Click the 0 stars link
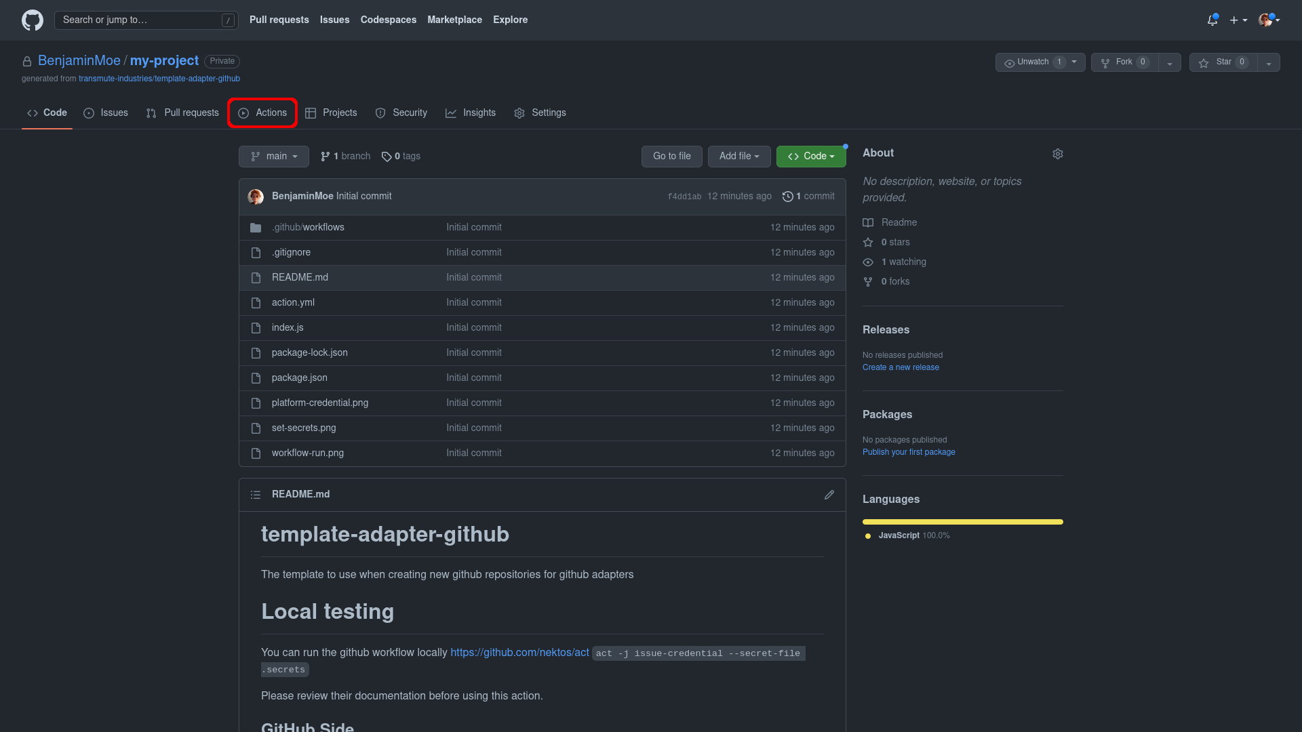Image resolution: width=1302 pixels, height=732 pixels. point(886,243)
